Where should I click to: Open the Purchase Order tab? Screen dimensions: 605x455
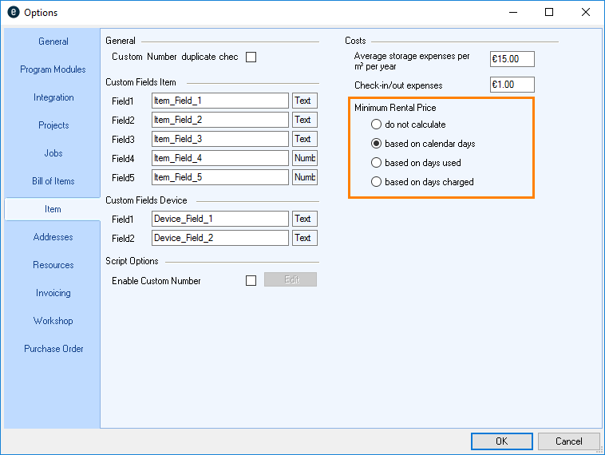(53, 349)
